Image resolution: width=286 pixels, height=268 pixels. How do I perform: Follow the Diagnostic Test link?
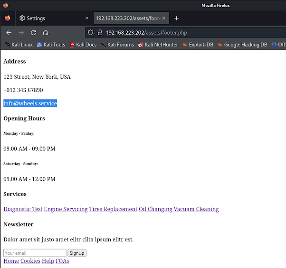23,209
